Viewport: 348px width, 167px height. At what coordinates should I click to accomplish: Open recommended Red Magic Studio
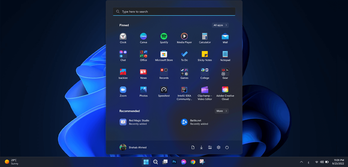135,122
